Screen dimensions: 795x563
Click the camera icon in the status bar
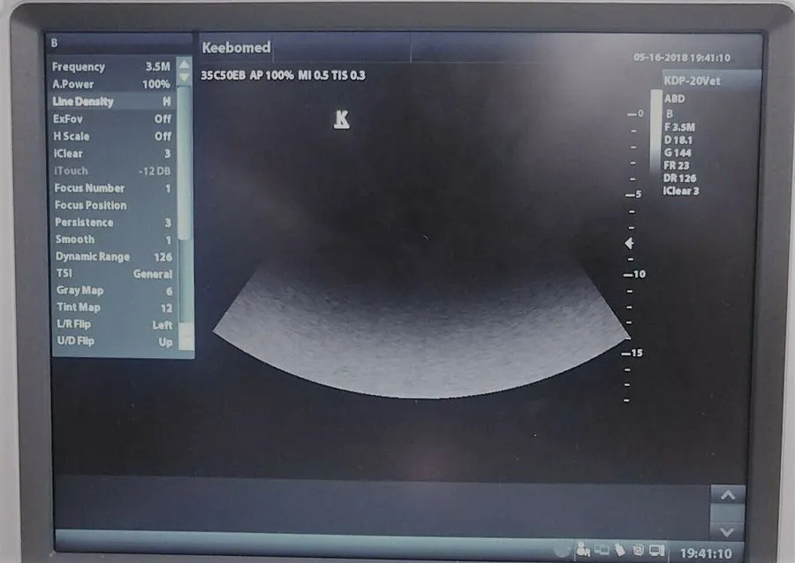point(638,550)
